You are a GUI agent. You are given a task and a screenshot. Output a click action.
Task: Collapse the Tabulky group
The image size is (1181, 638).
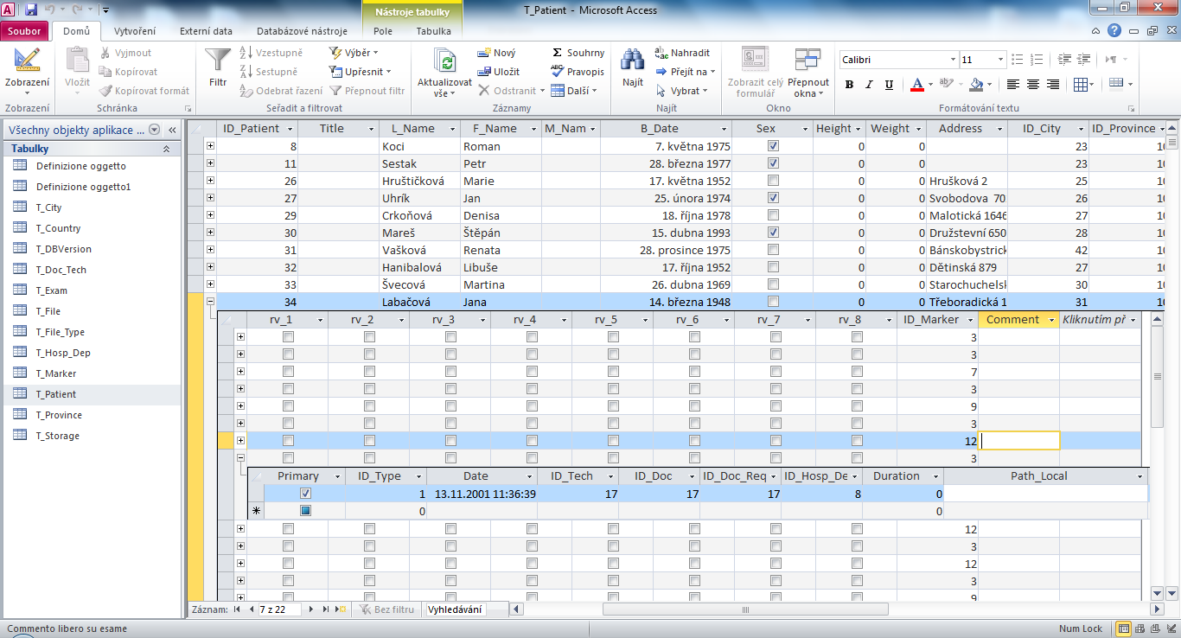click(166, 149)
